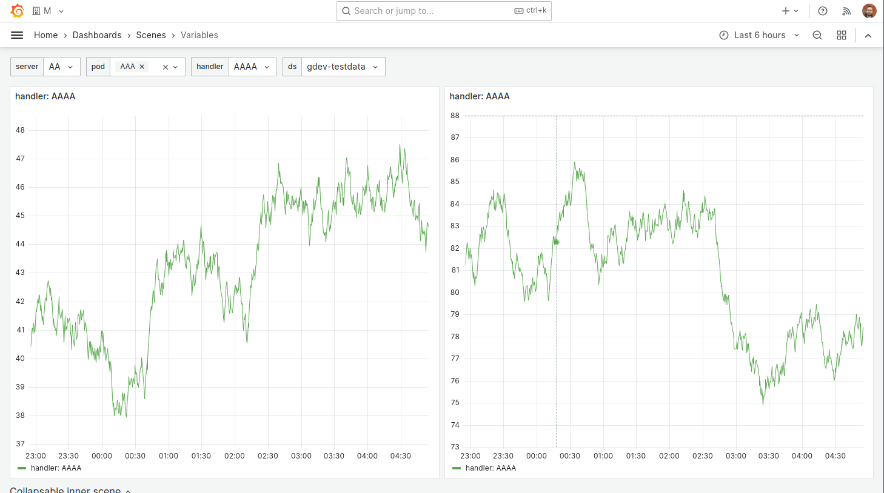884x493 pixels.
Task: Navigate to Dashboards via the breadcrumb
Action: 97,35
